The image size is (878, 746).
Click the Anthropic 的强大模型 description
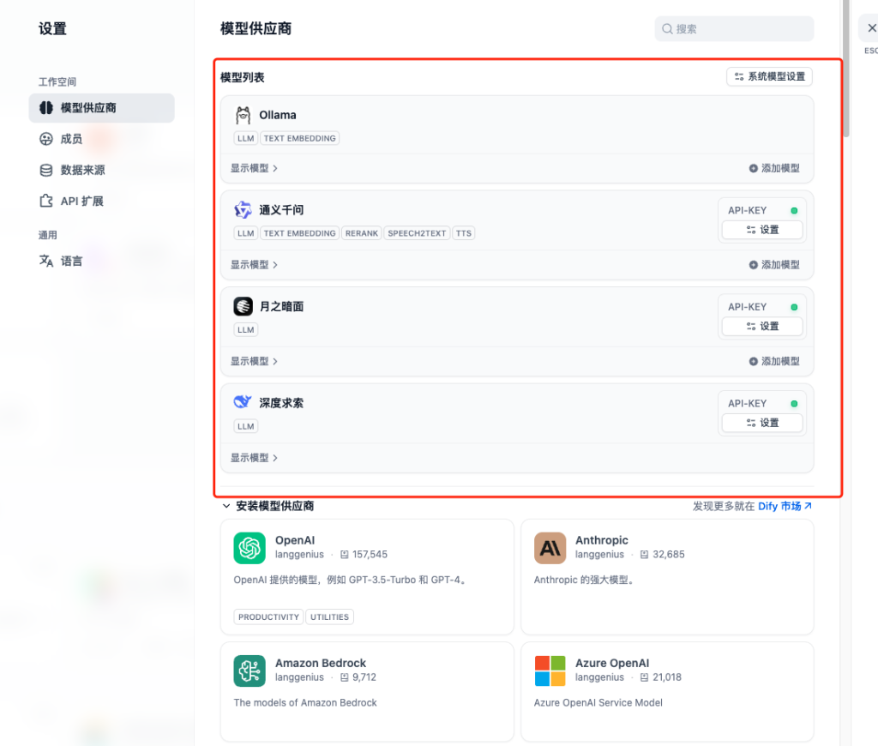(x=585, y=581)
